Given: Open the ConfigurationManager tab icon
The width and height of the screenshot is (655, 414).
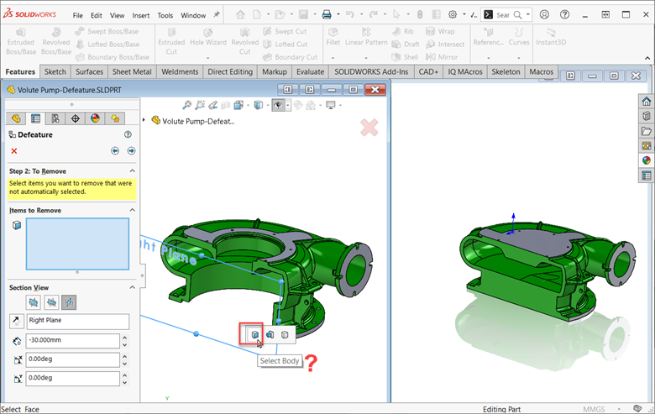Looking at the screenshot, I should (55, 118).
